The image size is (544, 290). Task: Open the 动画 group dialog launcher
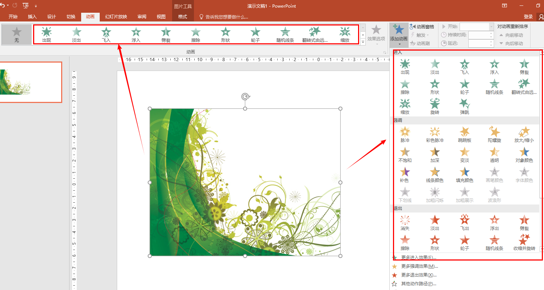tap(385, 52)
